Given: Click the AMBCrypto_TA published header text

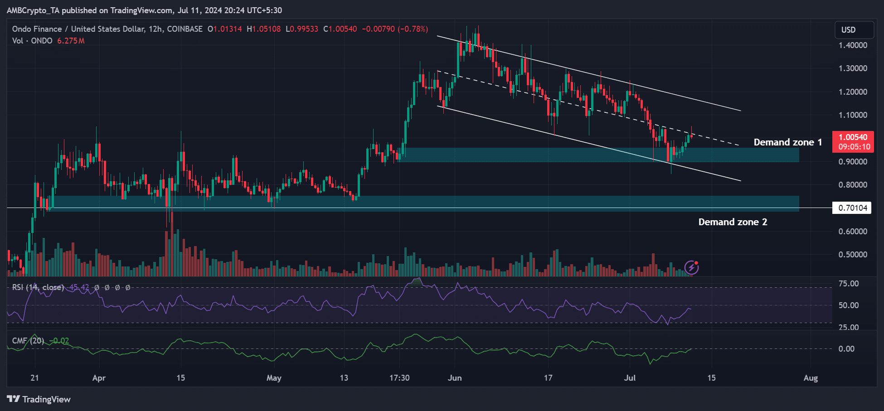Looking at the screenshot, I should (144, 10).
